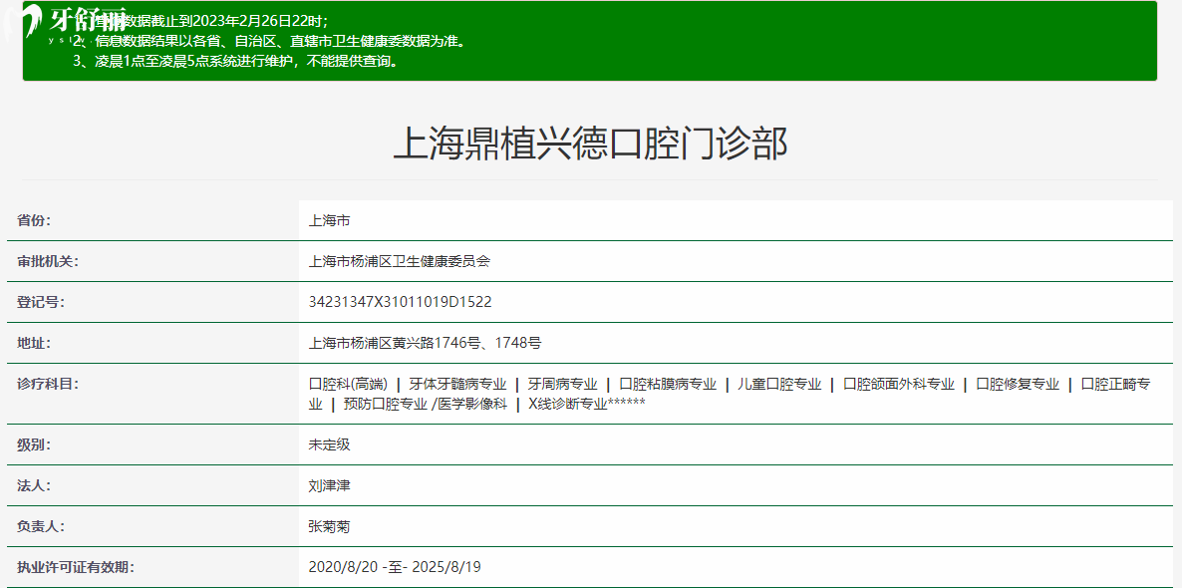Click notice line about 卫生健康委数据为准
This screenshot has height=588, width=1182.
click(268, 41)
